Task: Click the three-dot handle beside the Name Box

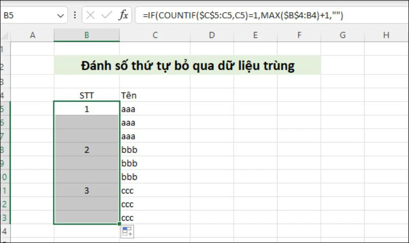Action: [x=74, y=15]
